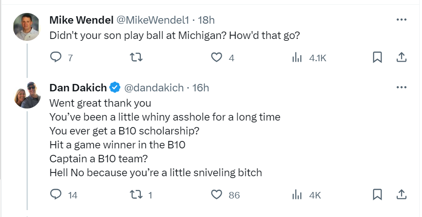Reply to Dan Dakich's tweet
This screenshot has height=217, width=422.
click(56, 195)
